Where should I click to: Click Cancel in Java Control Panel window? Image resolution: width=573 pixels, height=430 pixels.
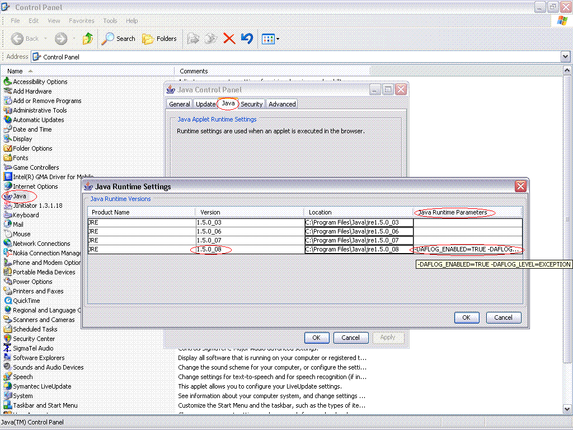[350, 338]
